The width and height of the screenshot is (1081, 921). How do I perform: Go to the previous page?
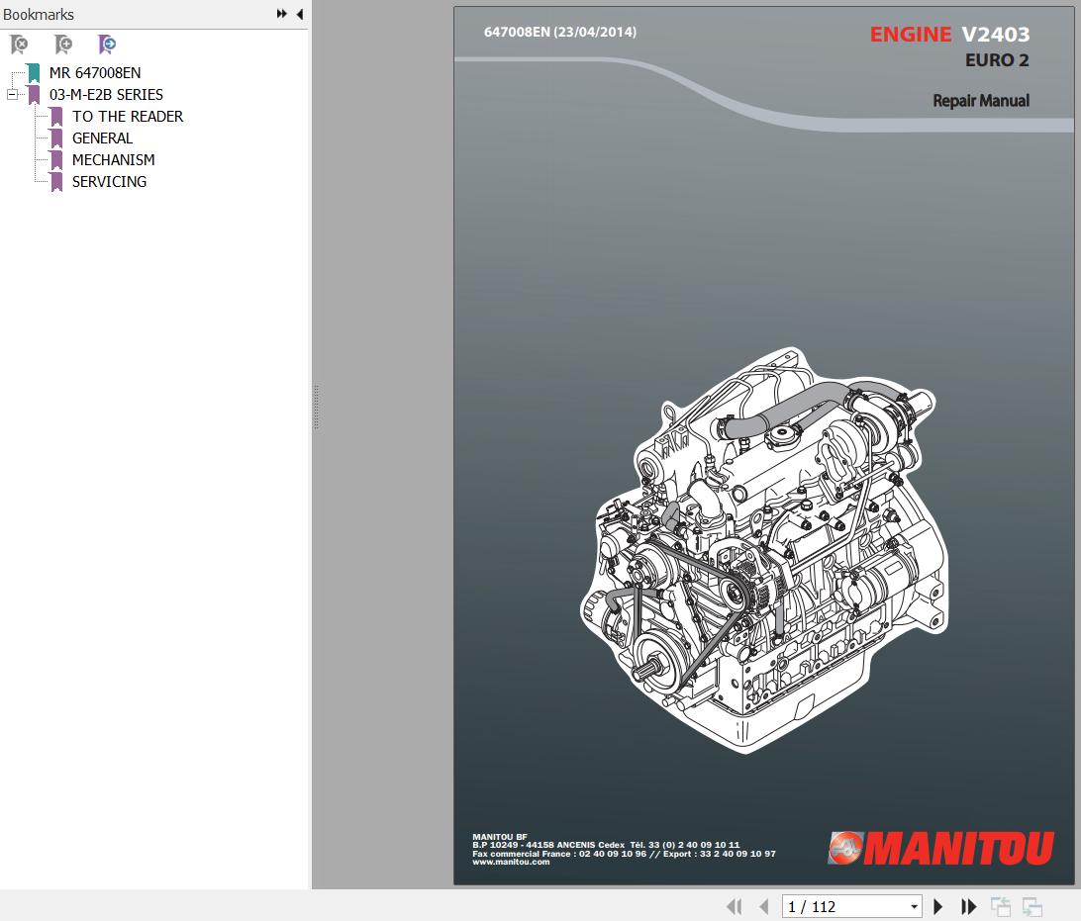click(764, 906)
